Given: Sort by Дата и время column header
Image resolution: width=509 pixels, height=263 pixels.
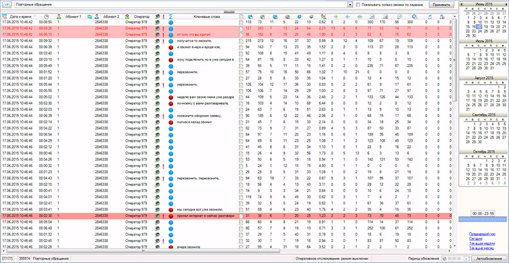Looking at the screenshot, I should (20, 16).
